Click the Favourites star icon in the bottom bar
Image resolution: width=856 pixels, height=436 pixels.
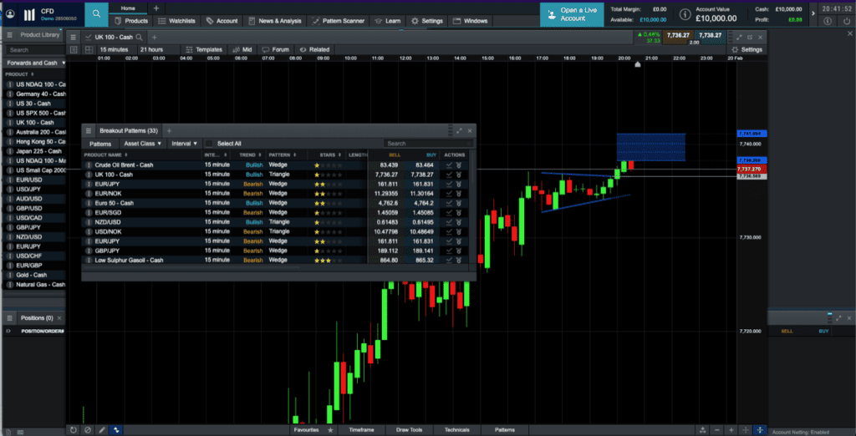331,429
